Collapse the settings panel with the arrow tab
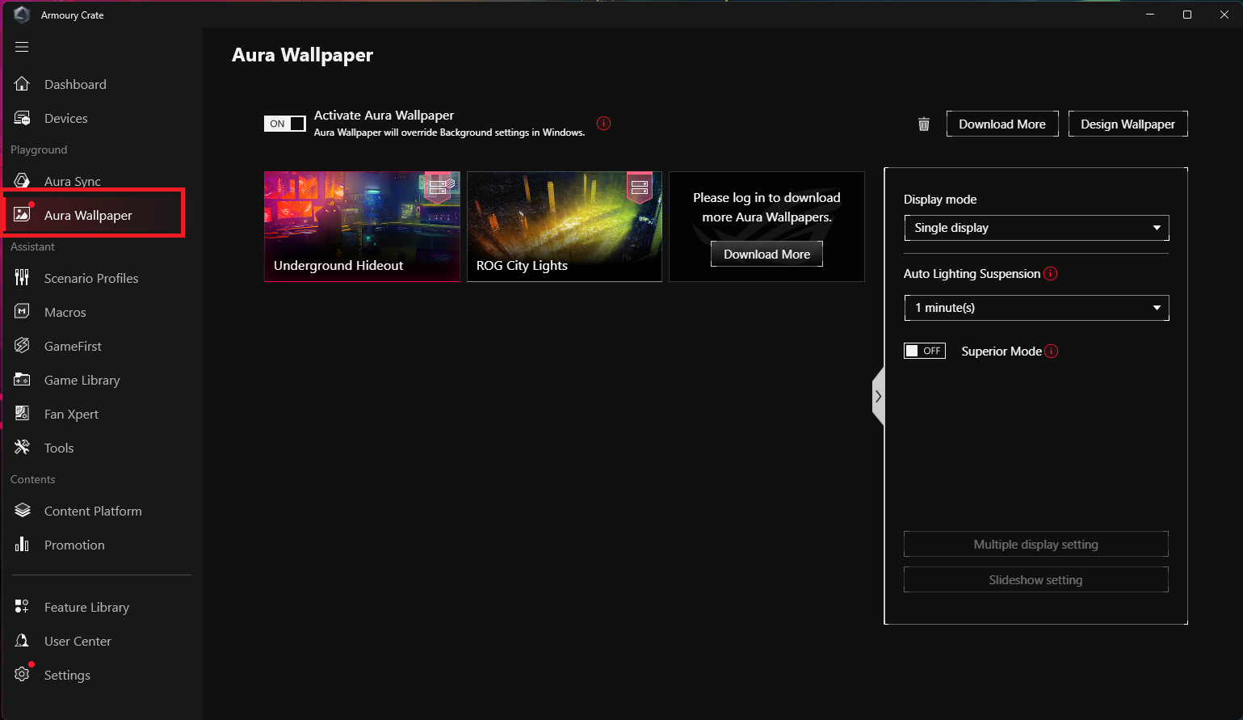The width and height of the screenshot is (1243, 720). [x=878, y=397]
